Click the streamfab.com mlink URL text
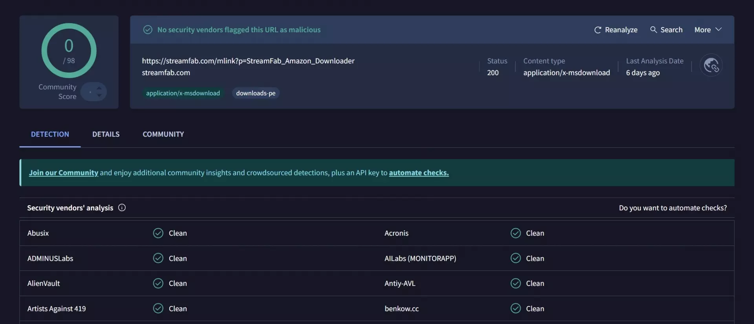 248,61
